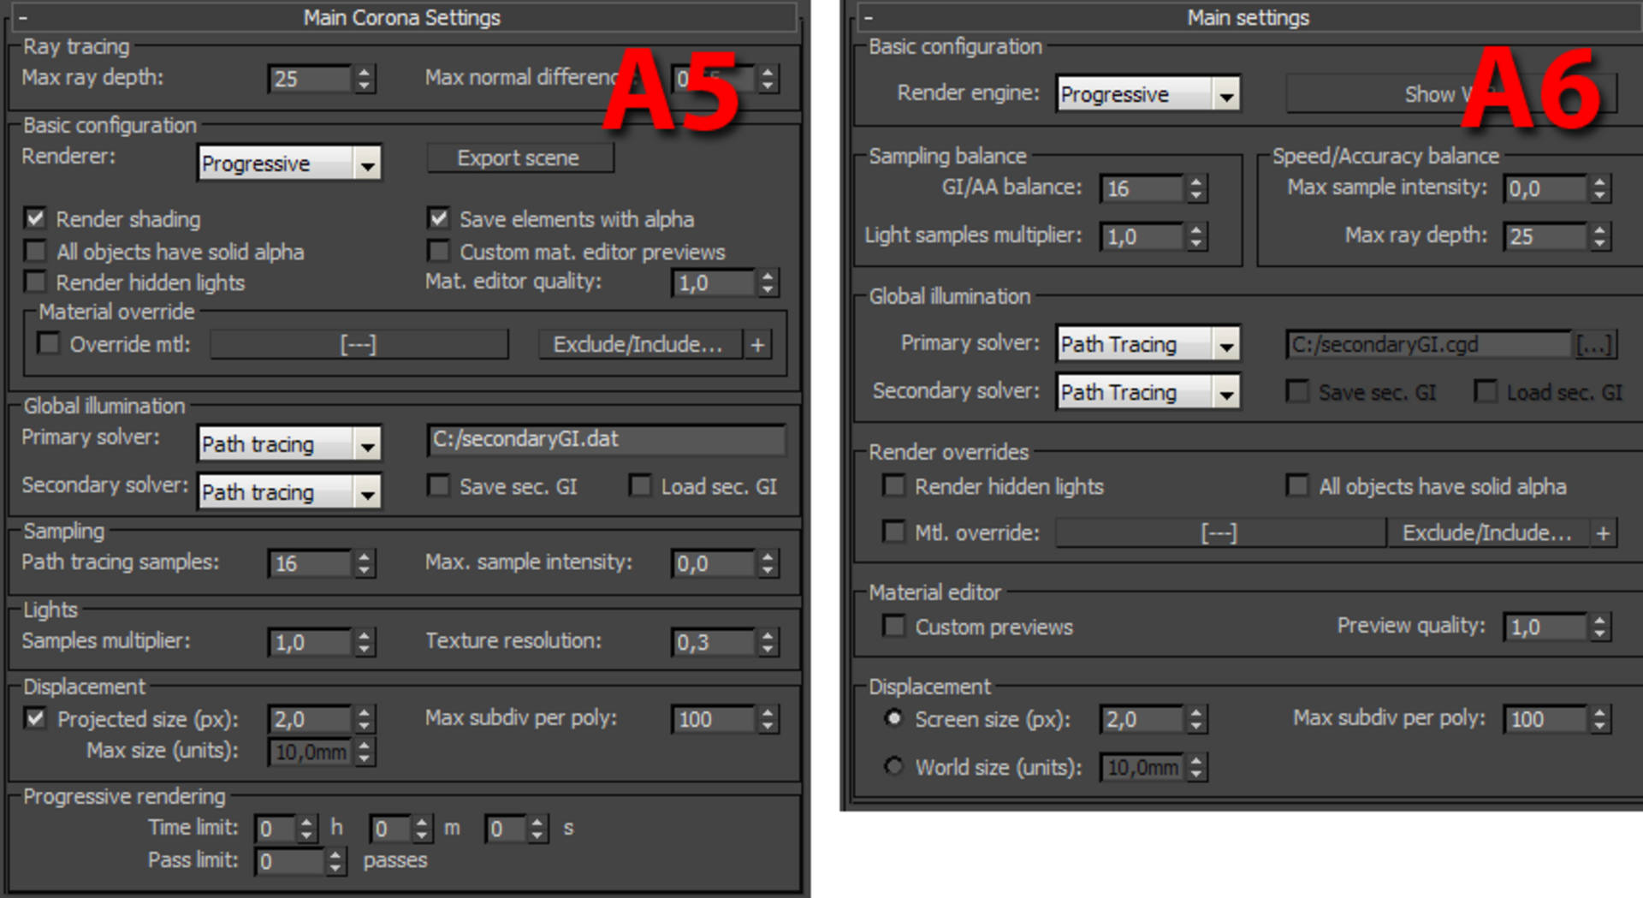This screenshot has width=1643, height=898.
Task: Click the Max normal difference spinner arrows
Action: pos(768,79)
